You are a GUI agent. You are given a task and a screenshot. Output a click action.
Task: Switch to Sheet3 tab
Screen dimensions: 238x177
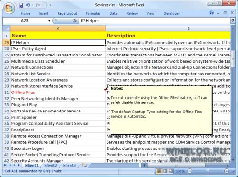point(69,165)
